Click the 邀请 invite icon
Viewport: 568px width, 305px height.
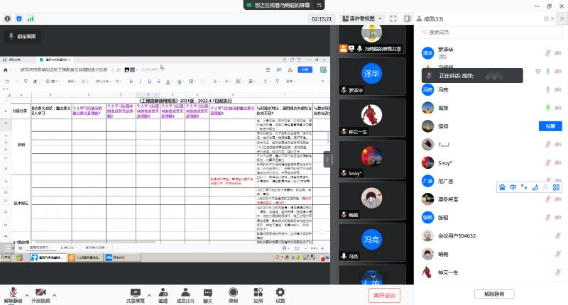point(163,294)
